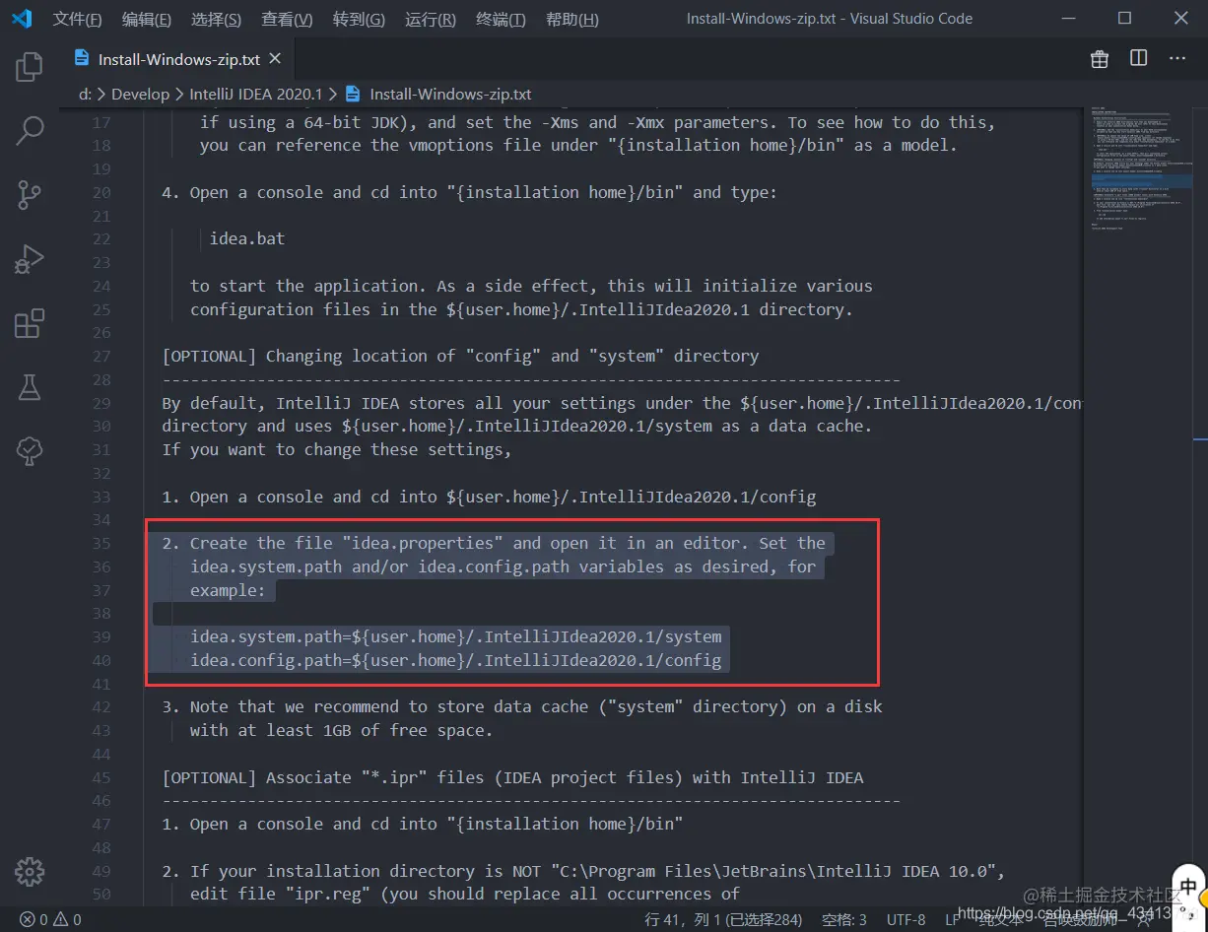The width and height of the screenshot is (1208, 932).
Task: Click the file icon in the breadcrumb
Action: 353,94
